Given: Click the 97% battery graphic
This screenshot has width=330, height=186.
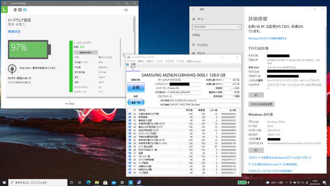Looking at the screenshot, I should tap(29, 50).
